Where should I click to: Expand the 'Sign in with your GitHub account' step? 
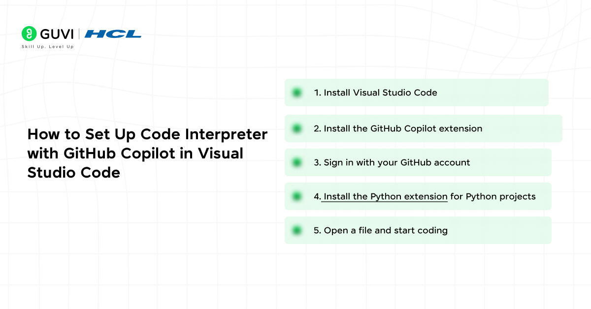418,162
